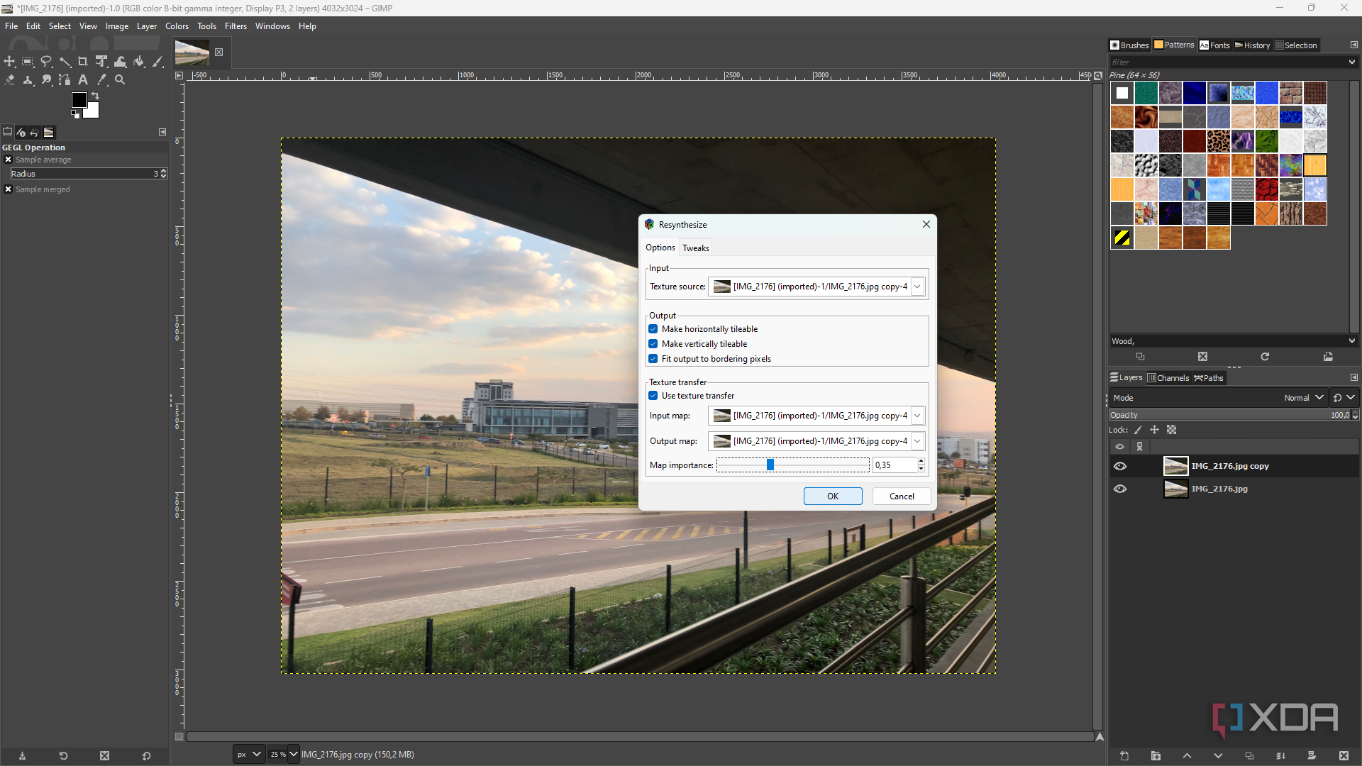This screenshot has width=1362, height=766.
Task: Open the layer Mode dropdown
Action: point(1303,398)
